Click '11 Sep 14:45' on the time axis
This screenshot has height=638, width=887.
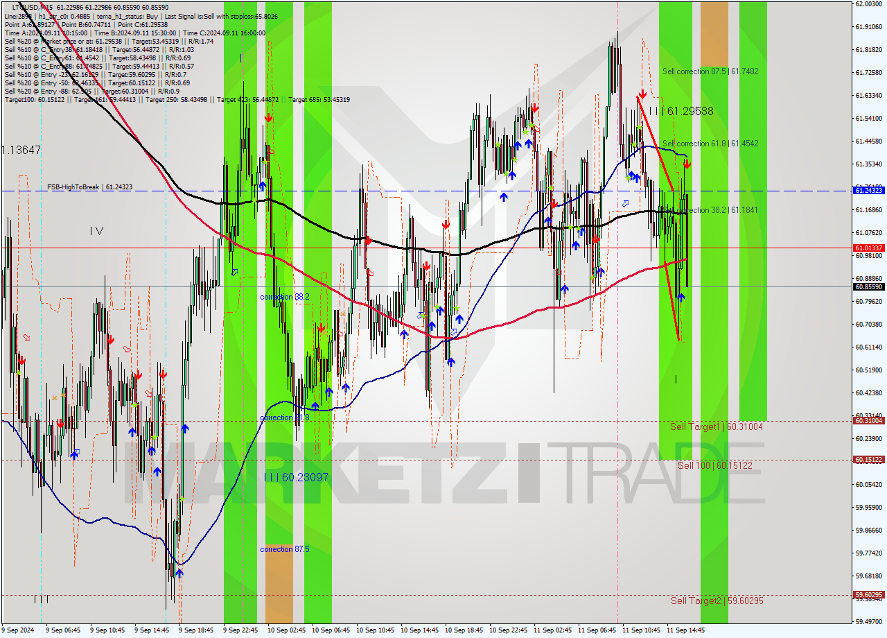pos(685,630)
